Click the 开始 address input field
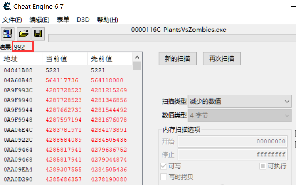This screenshot has height=185, width=296. pos(232,141)
